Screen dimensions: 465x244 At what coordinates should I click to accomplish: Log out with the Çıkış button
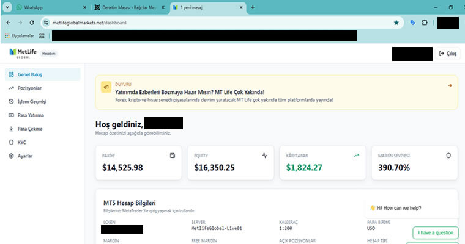click(447, 54)
